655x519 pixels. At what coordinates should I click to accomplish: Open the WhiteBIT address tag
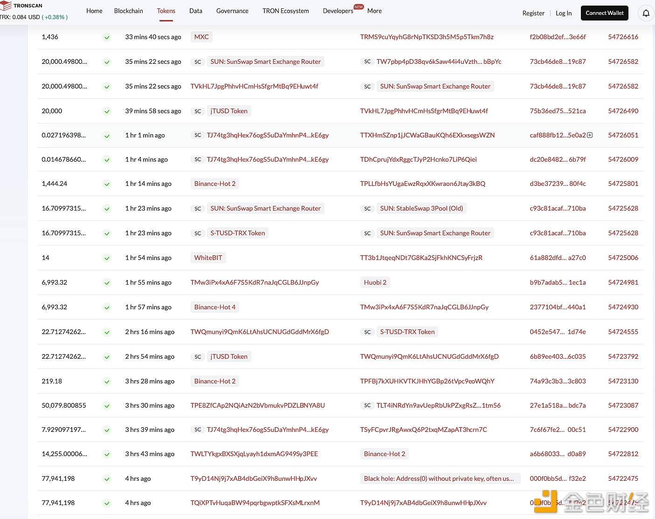[x=208, y=258]
